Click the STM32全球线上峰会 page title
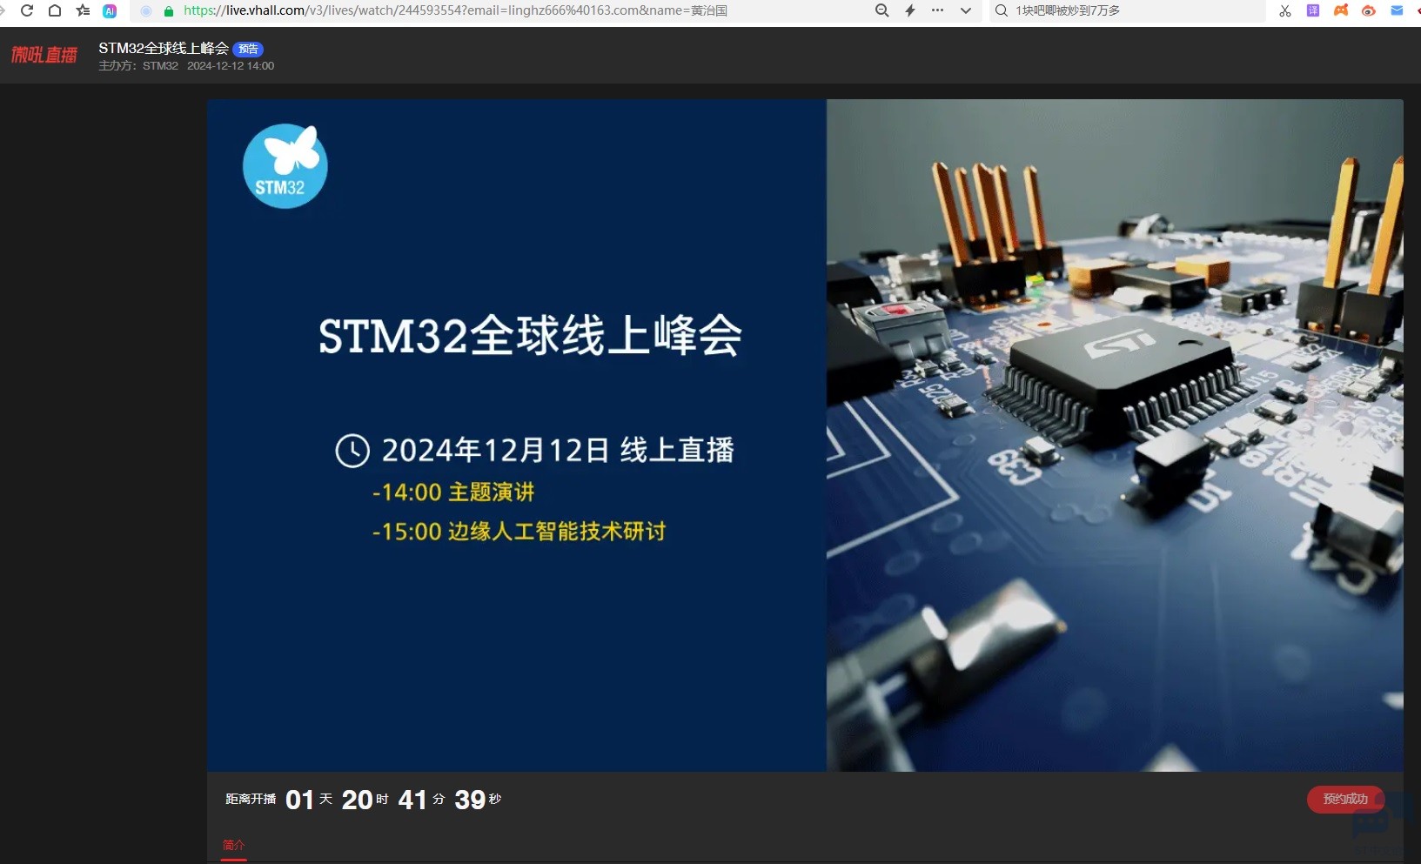This screenshot has width=1421, height=864. tap(164, 48)
